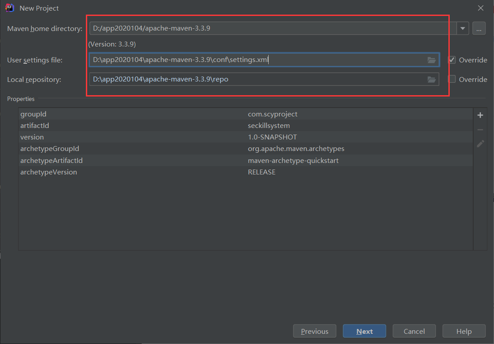Go back with the Previous button
The image size is (494, 344).
click(314, 331)
